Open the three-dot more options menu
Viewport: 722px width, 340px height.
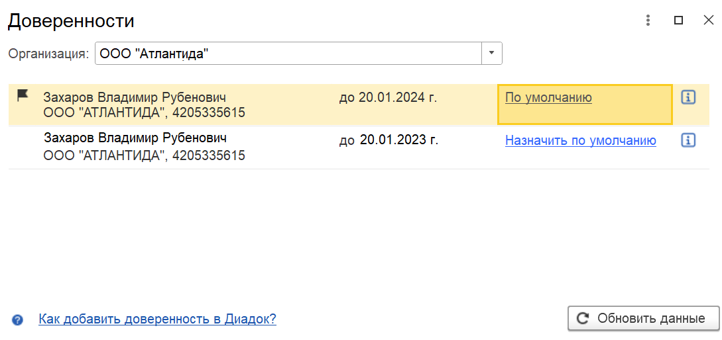click(x=648, y=21)
